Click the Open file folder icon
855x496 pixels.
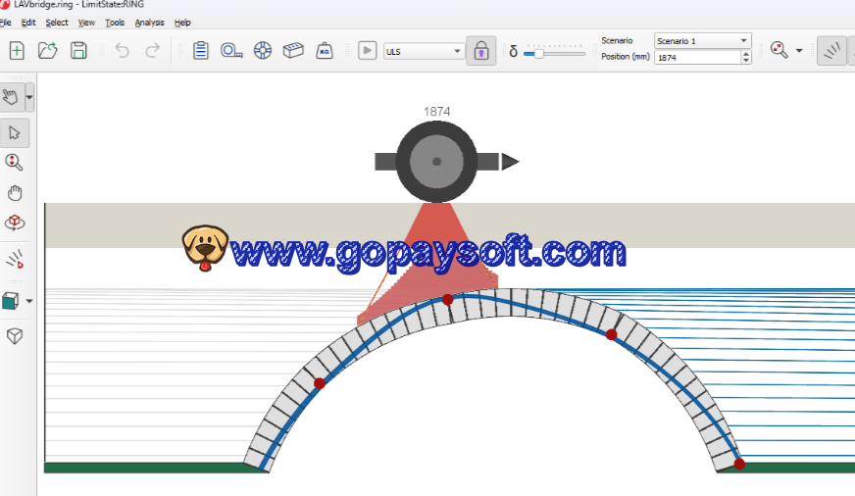coord(47,50)
